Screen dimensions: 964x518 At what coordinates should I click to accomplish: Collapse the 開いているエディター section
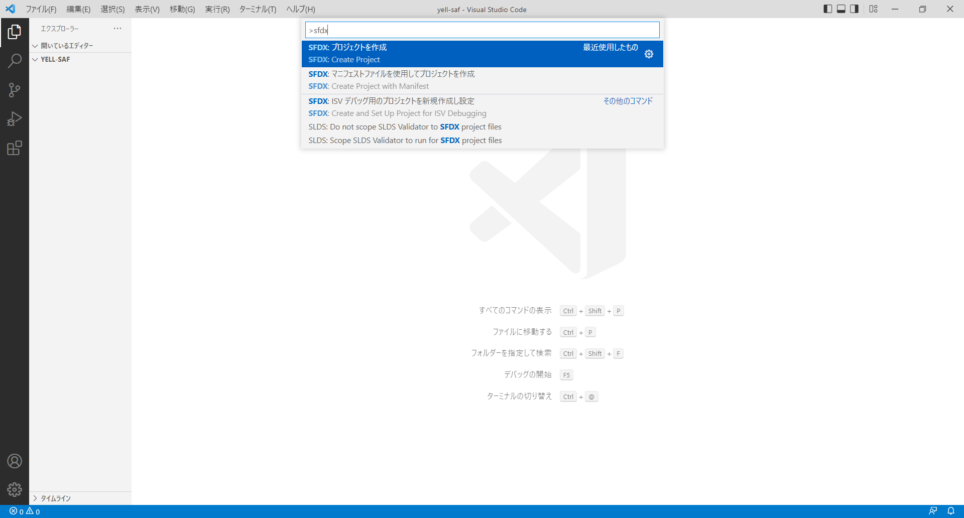(x=80, y=46)
